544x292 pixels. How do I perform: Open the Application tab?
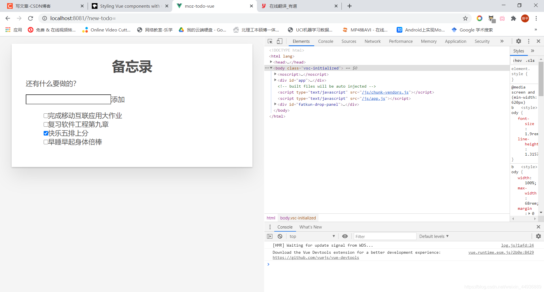click(x=455, y=41)
